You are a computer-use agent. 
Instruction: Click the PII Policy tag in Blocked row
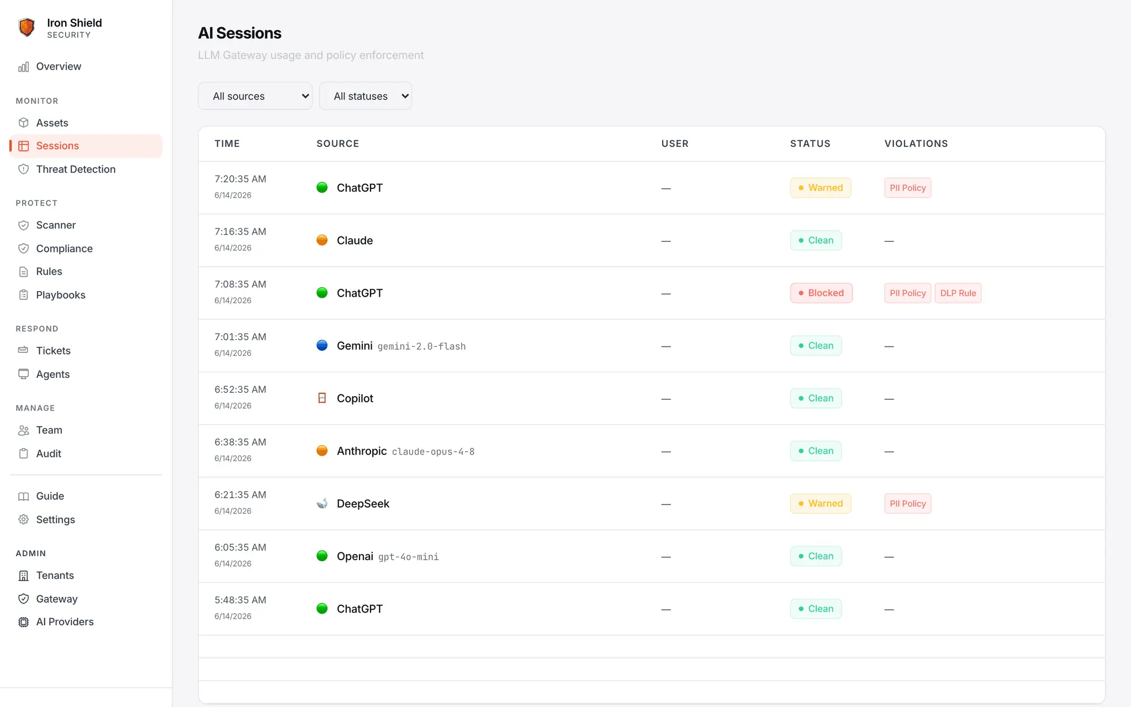click(908, 293)
